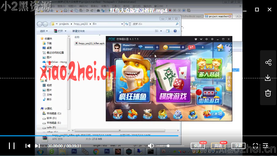Image resolution: width=277 pixels, height=156 pixels.
Task: Download the video with download icon
Action: click(268, 78)
